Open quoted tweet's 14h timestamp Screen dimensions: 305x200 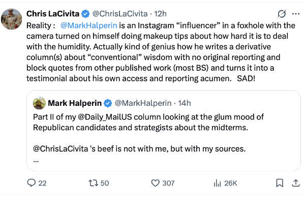point(185,103)
